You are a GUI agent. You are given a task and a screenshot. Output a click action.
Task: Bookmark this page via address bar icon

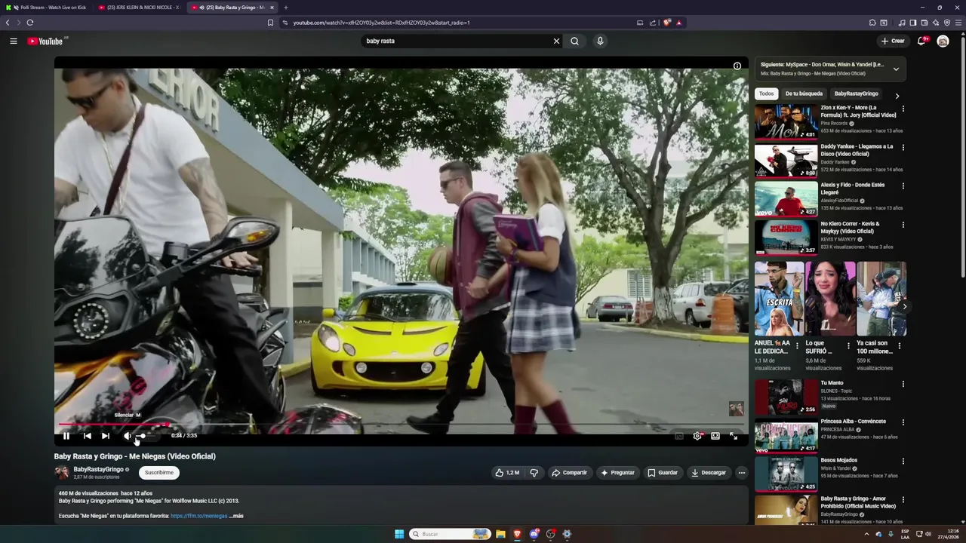[x=270, y=23]
